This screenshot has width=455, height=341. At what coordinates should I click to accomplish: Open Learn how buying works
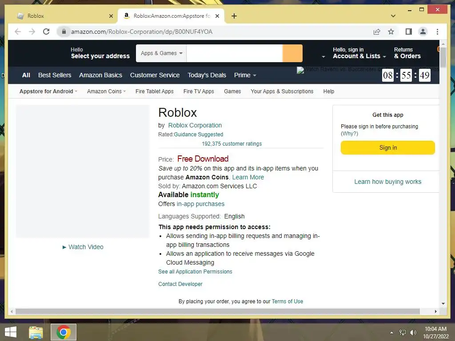(x=387, y=182)
